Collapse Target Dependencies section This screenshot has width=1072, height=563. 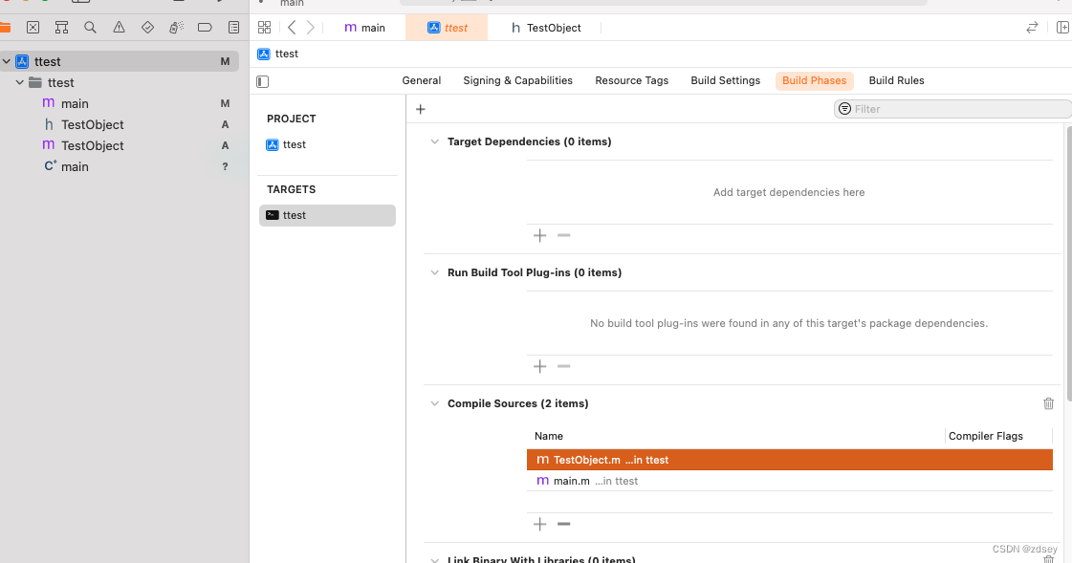(435, 142)
